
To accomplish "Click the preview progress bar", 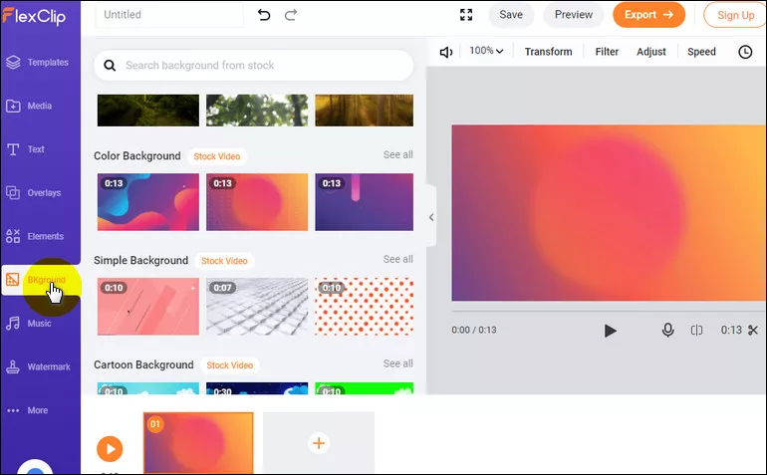I will [609, 311].
